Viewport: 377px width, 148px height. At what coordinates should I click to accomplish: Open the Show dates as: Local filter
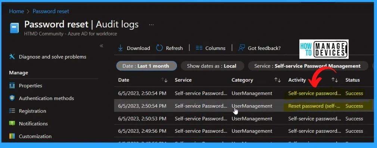tap(212, 66)
